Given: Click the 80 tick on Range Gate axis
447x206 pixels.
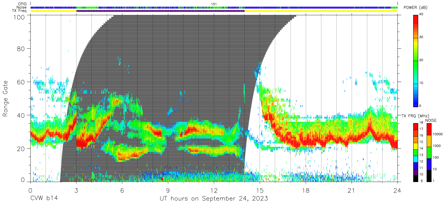Looking at the screenshot, I should (x=21, y=49).
